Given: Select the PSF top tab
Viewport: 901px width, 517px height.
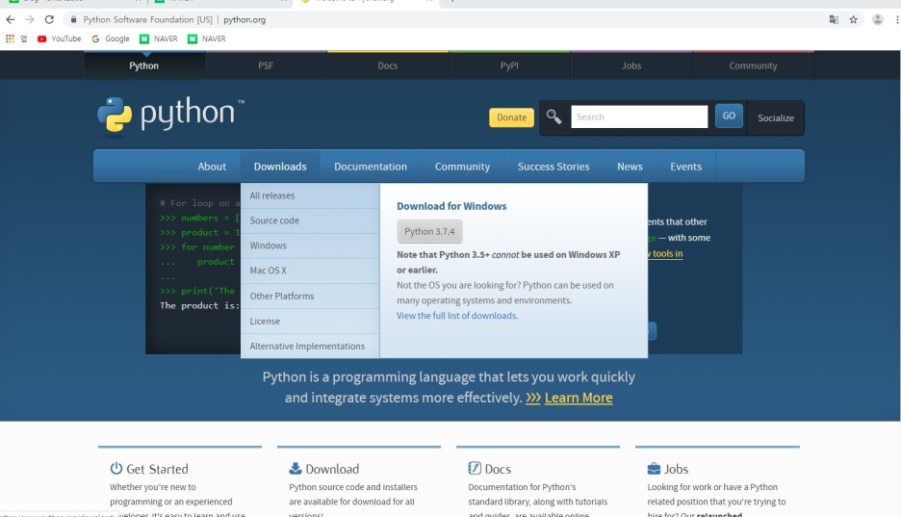Looking at the screenshot, I should coord(266,65).
